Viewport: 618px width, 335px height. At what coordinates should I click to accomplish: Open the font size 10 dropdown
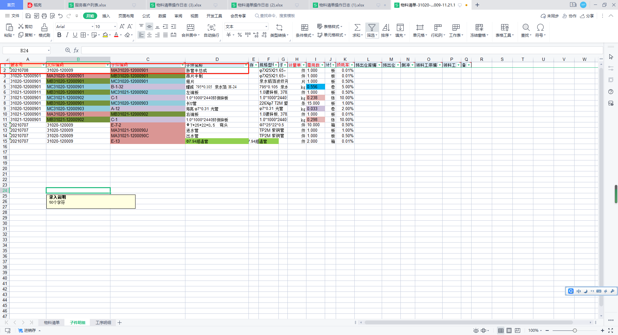115,26
